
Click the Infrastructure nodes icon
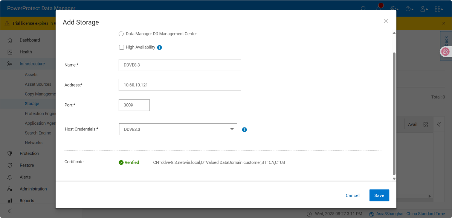10,64
